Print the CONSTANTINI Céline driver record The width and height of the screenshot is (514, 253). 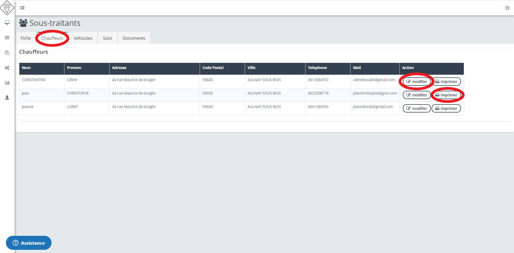(x=446, y=82)
